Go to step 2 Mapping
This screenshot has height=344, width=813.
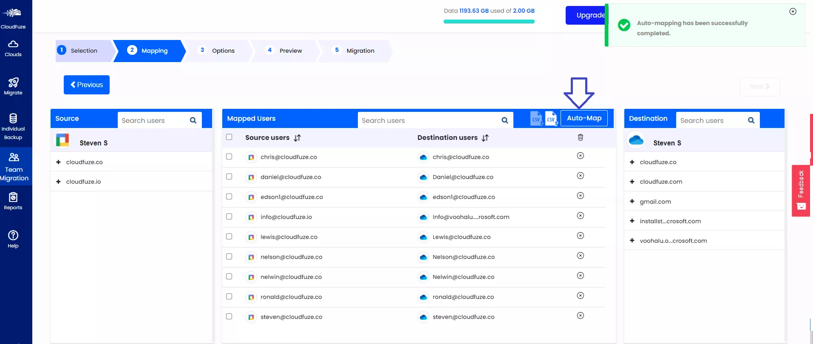[149, 51]
